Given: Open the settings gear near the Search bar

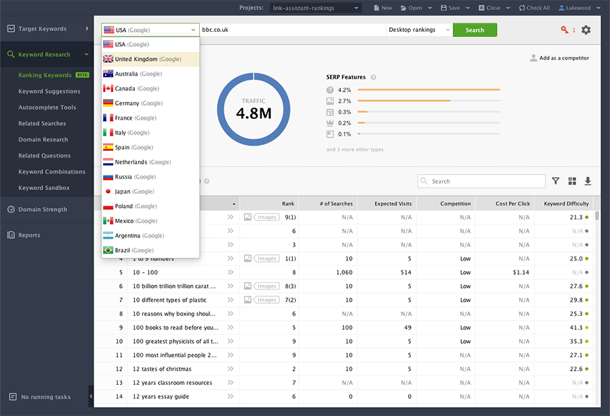Looking at the screenshot, I should (586, 30).
